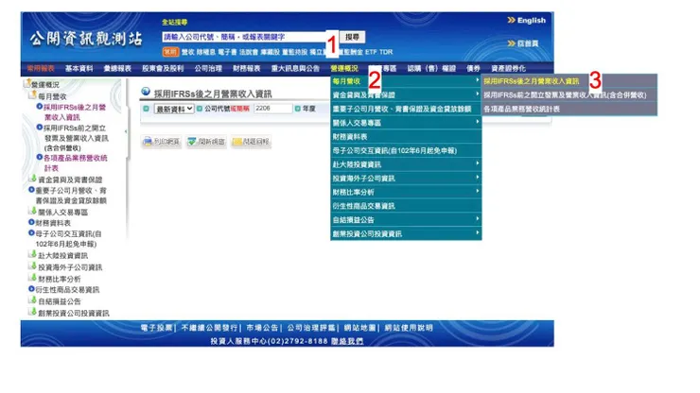Choose 採用IFRSs前之開立發票 item in flyout submenu
The width and height of the screenshot is (700, 393).
[569, 95]
